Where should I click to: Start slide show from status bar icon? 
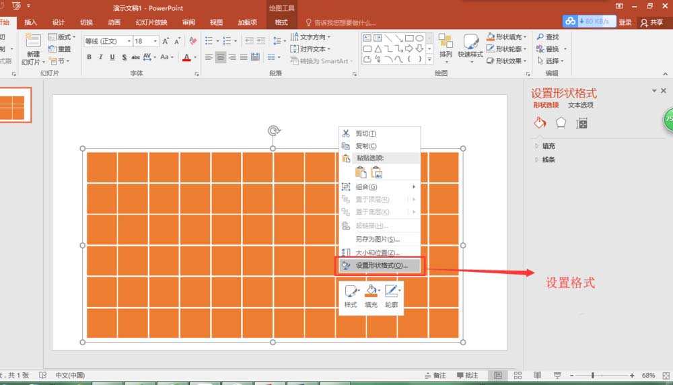coord(557,376)
